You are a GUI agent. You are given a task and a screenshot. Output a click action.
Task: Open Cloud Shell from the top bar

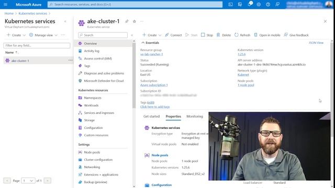230,4
